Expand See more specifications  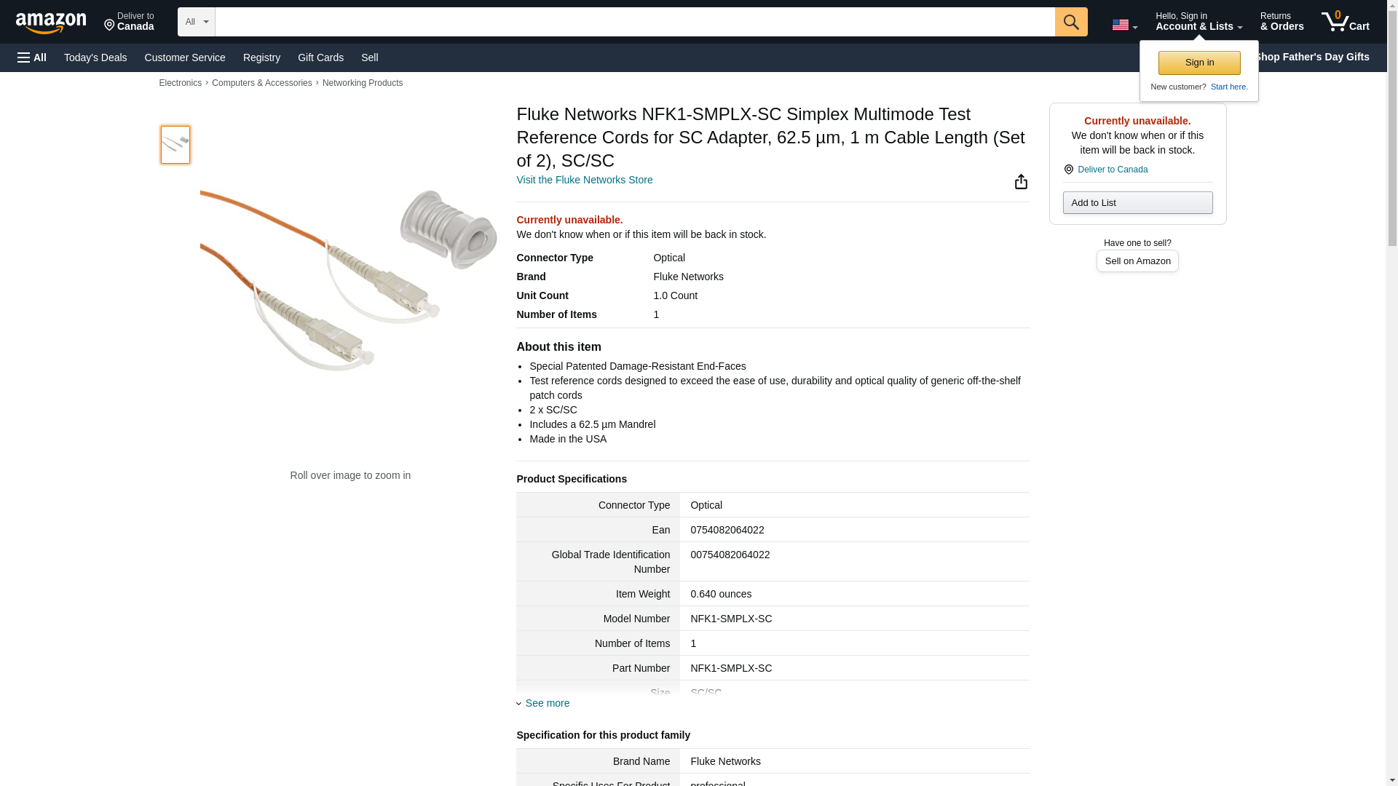click(x=547, y=703)
